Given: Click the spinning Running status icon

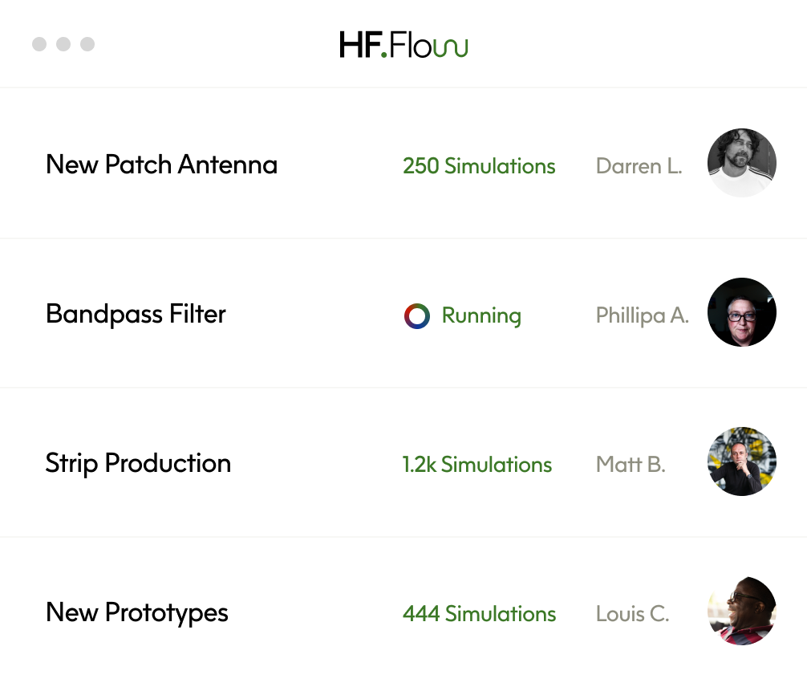Looking at the screenshot, I should [417, 315].
